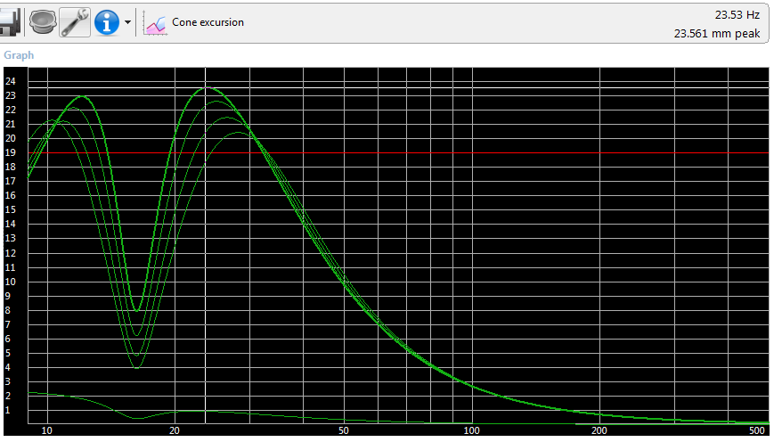Click the y-axis label 1
Screen dimensions: 774x442
pyautogui.click(x=8, y=411)
